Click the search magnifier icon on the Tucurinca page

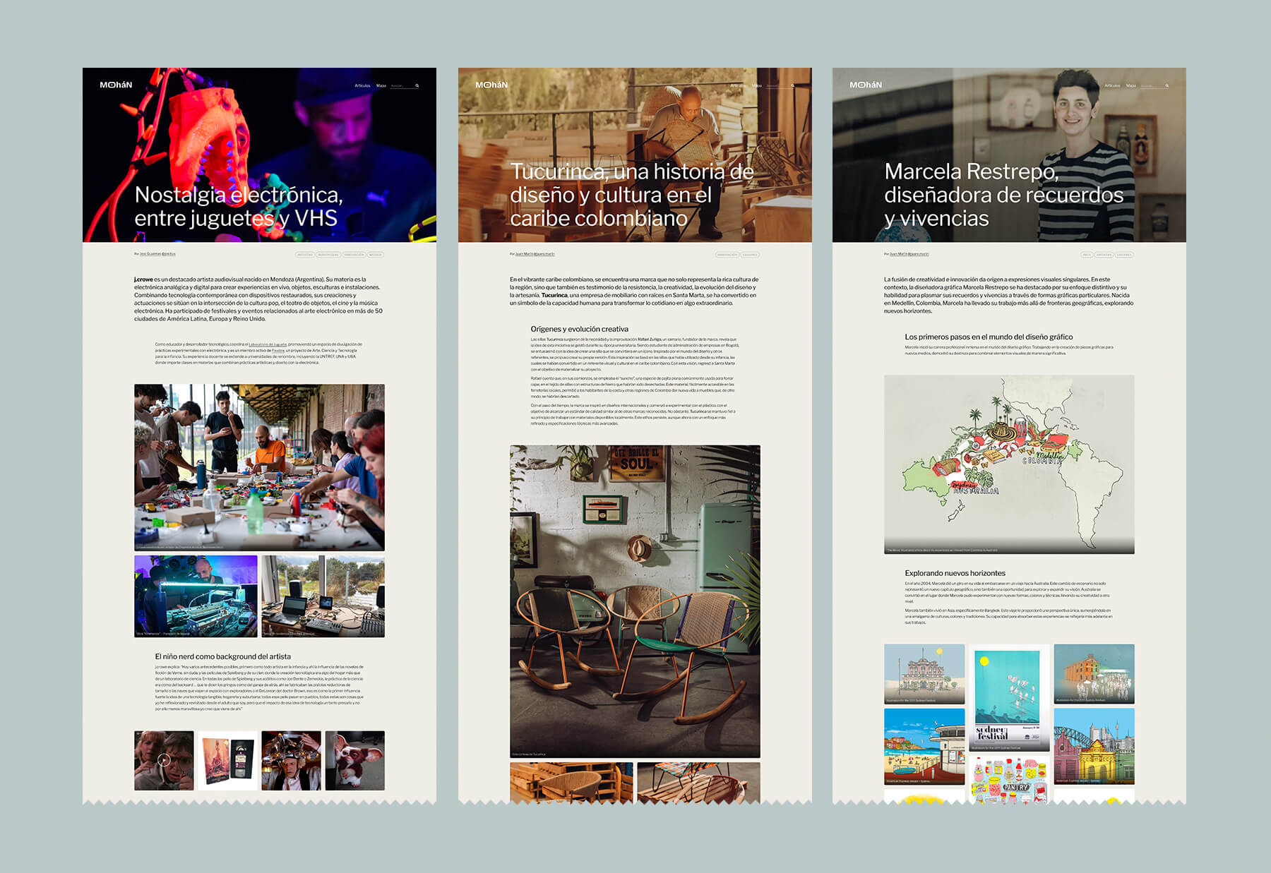(x=793, y=86)
